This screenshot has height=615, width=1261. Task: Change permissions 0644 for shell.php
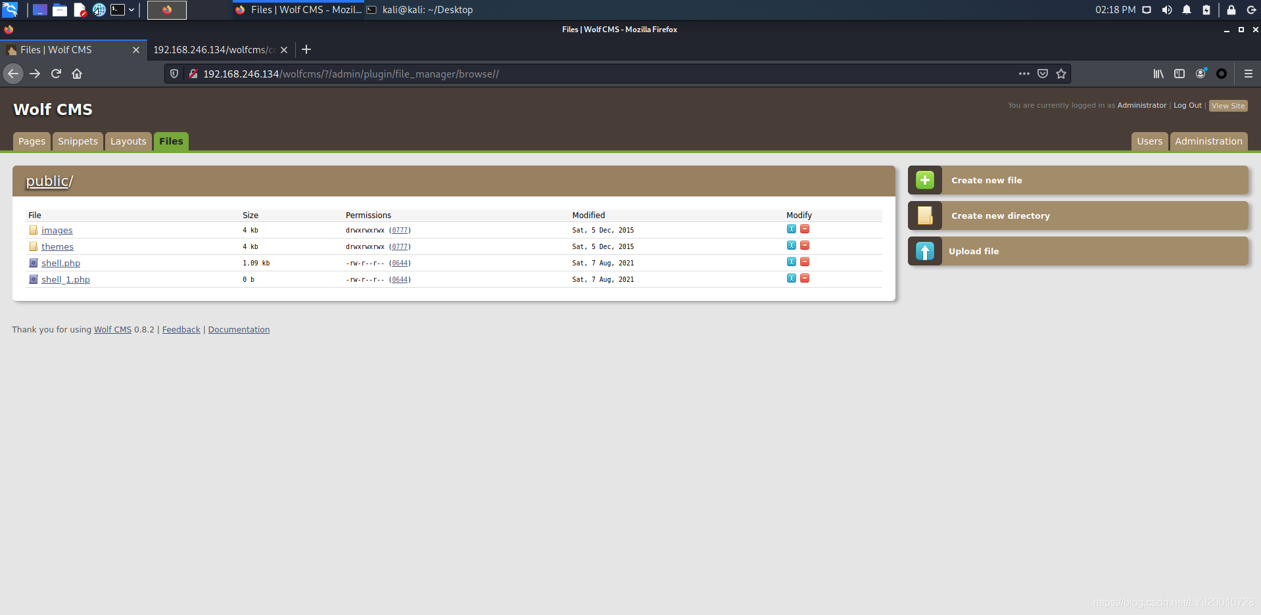(x=400, y=263)
